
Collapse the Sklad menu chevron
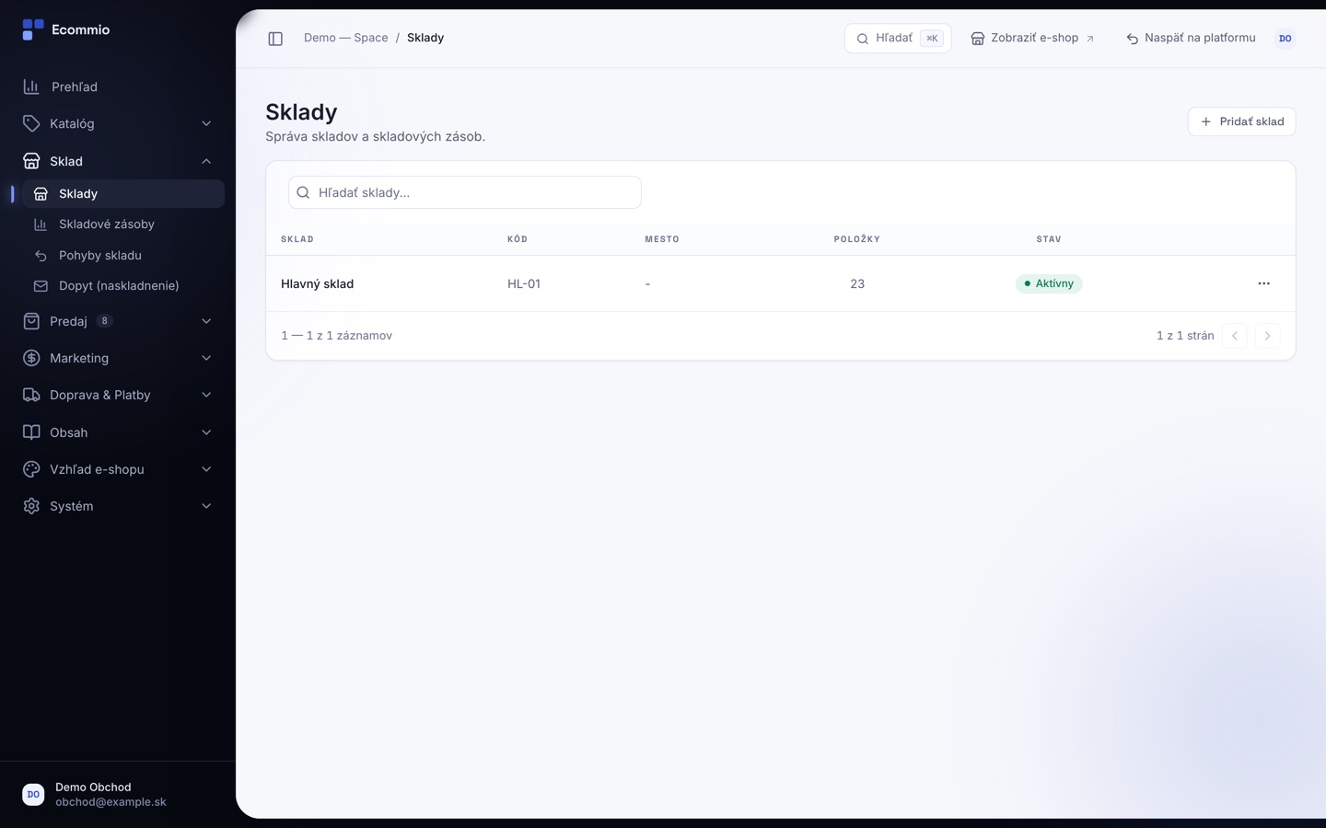click(206, 161)
